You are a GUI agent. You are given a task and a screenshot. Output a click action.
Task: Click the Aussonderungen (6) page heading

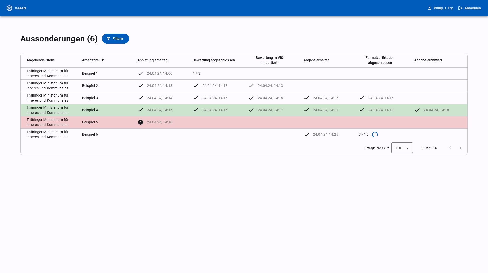(59, 39)
